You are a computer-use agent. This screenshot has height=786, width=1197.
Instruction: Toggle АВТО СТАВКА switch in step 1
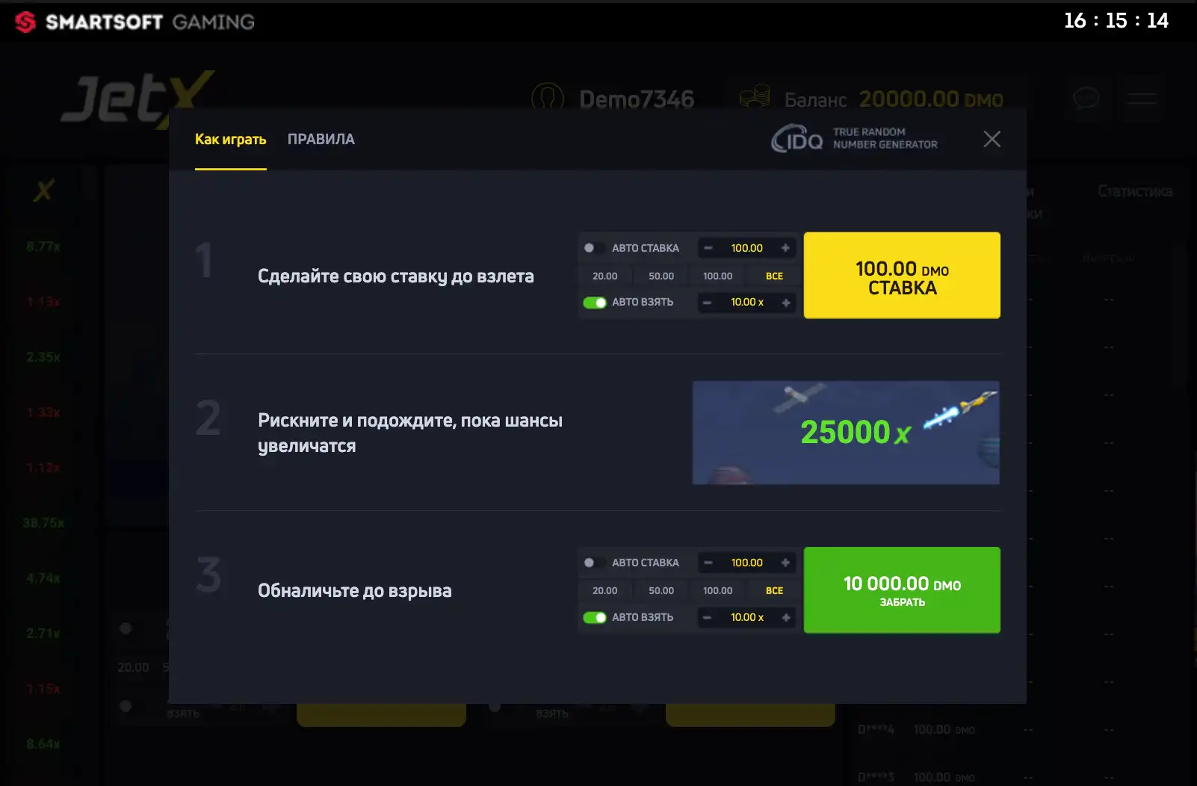(594, 248)
